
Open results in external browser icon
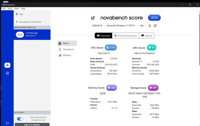pyautogui.click(x=155, y=26)
